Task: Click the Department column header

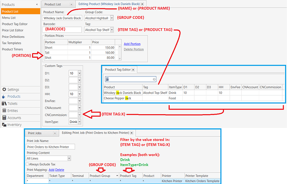Action: 37,176
